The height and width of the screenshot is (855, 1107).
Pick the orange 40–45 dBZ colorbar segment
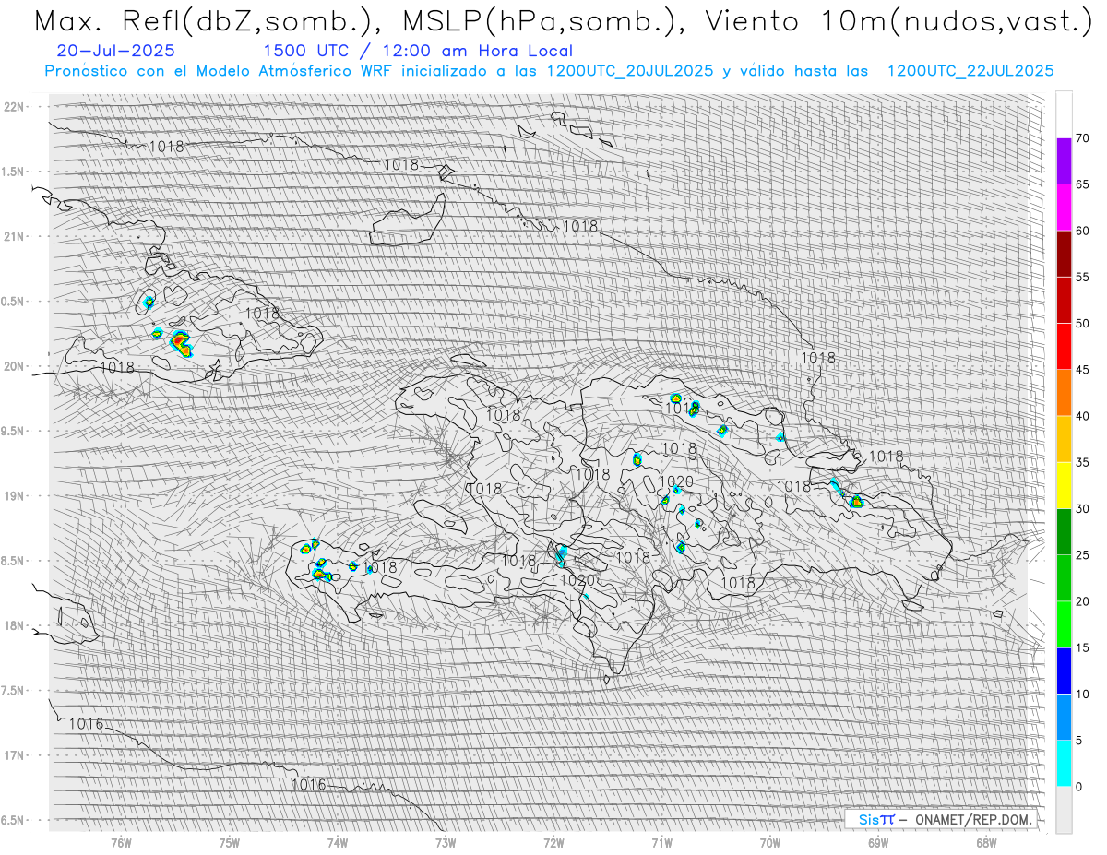(1064, 393)
